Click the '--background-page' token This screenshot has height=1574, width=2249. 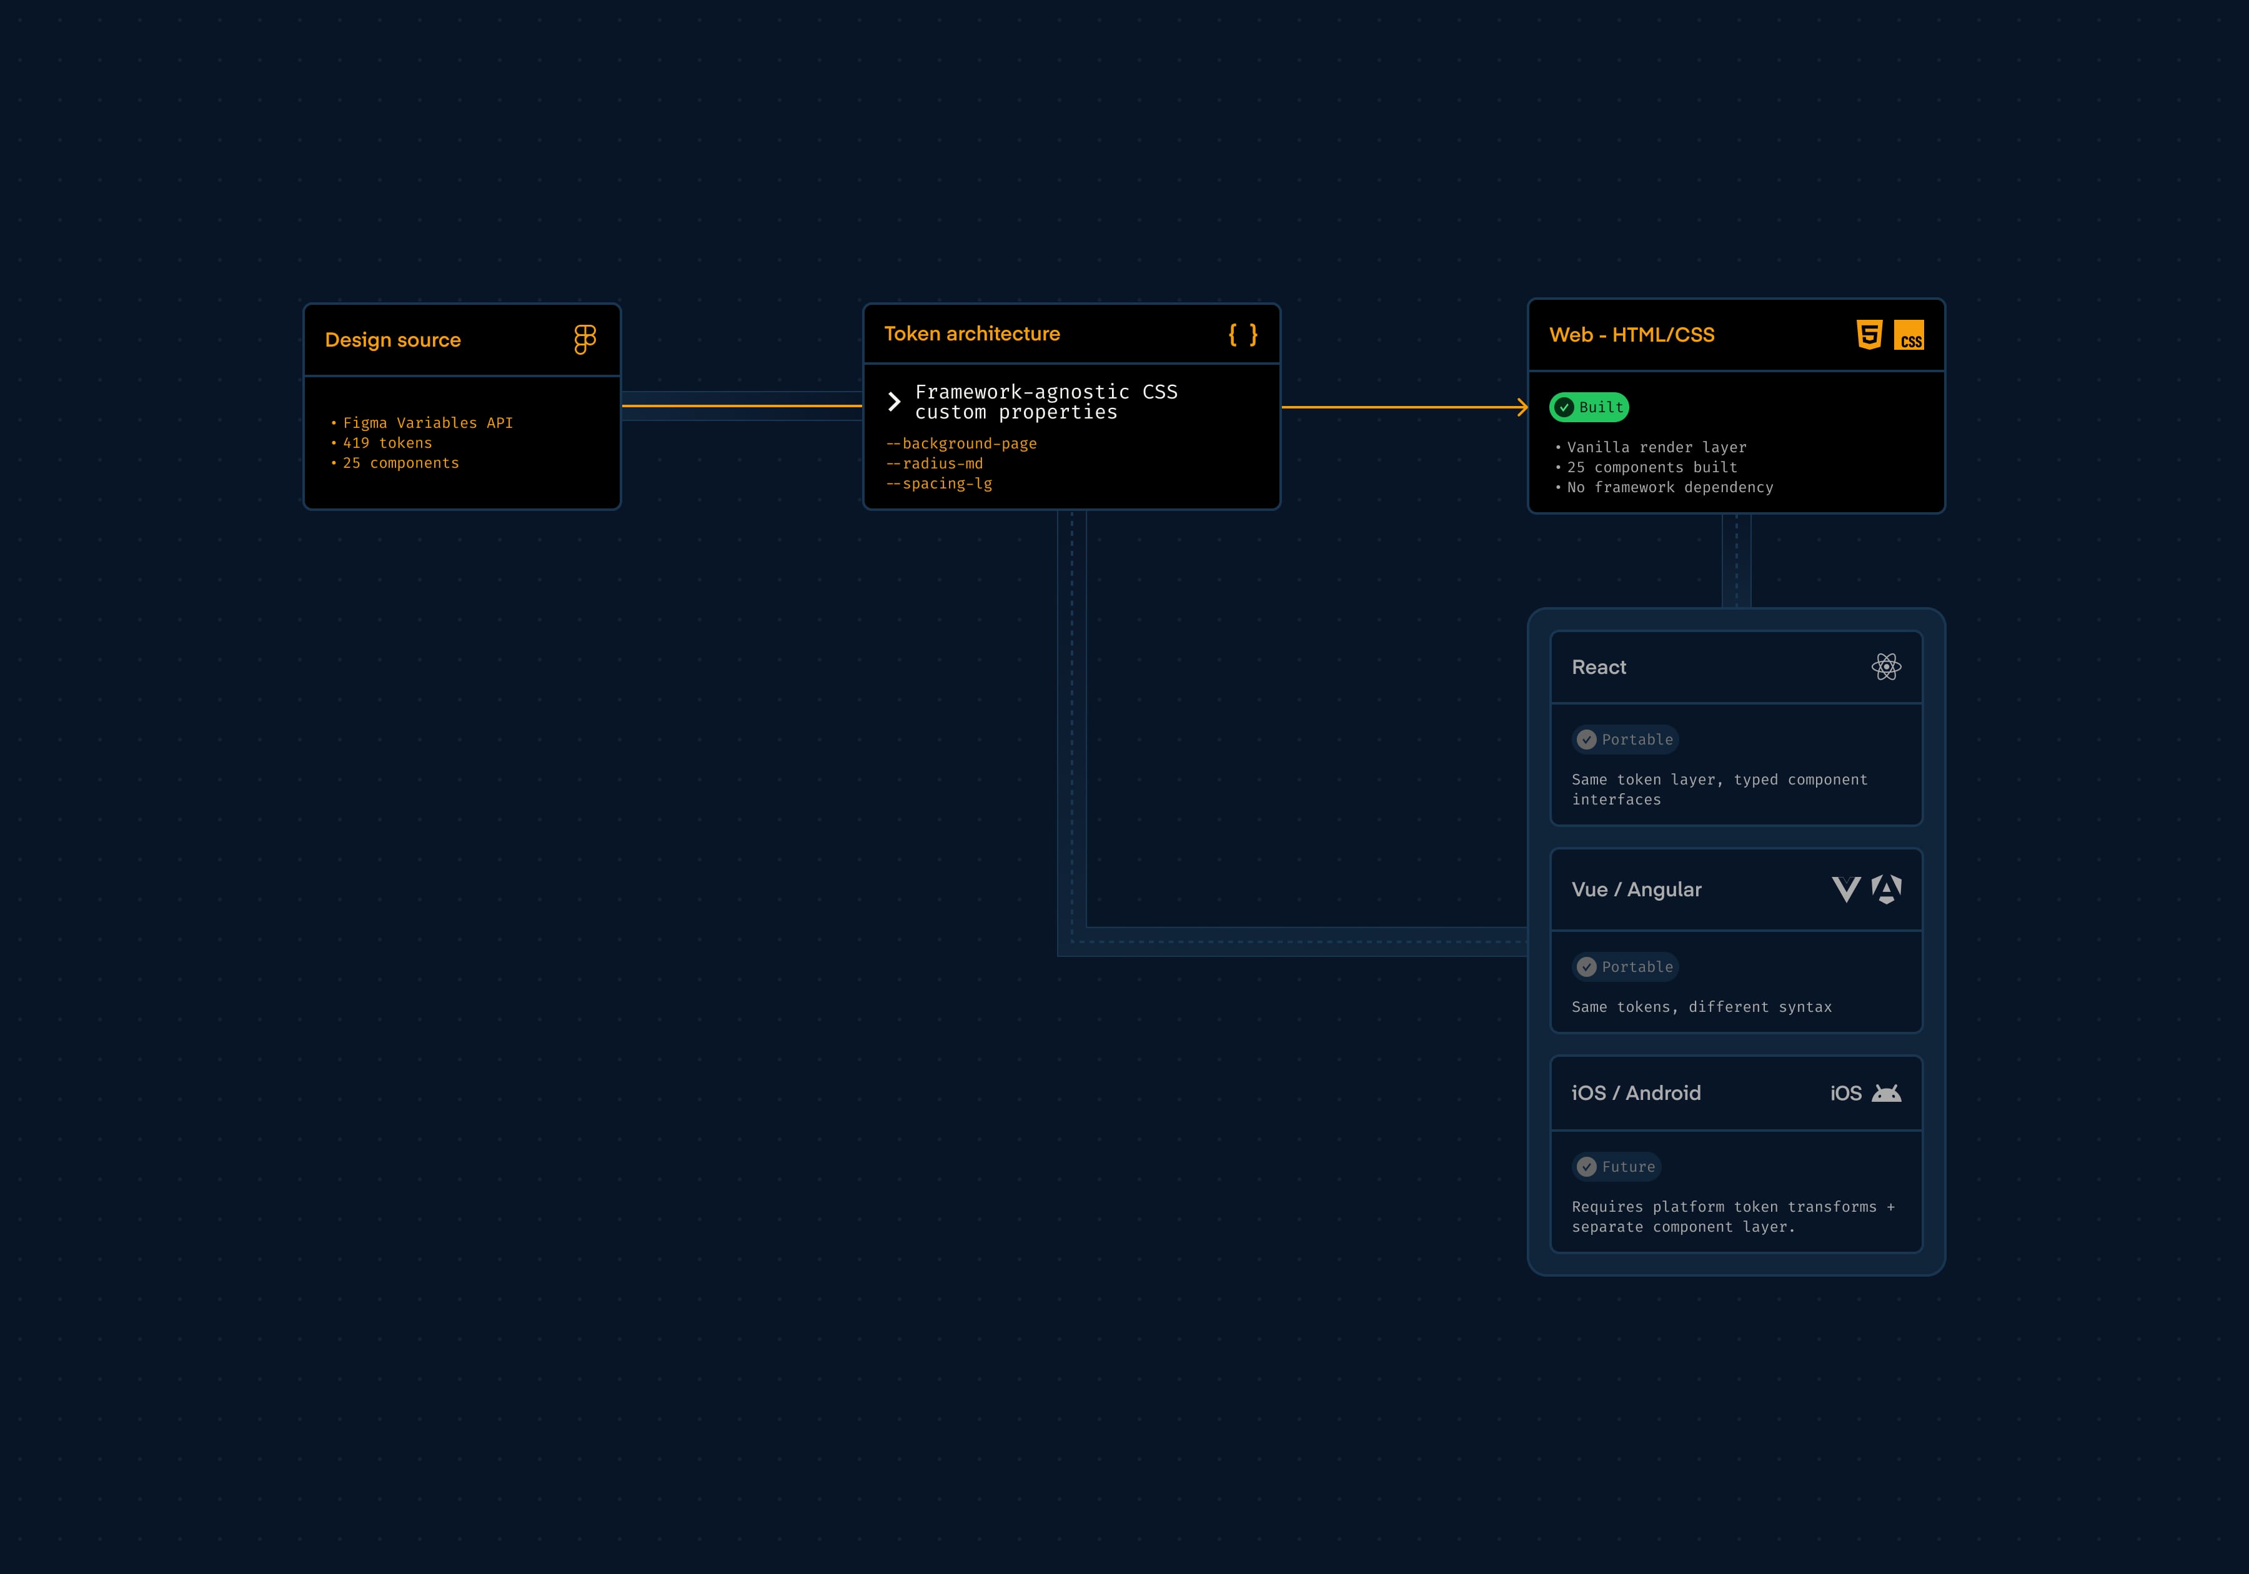pyautogui.click(x=961, y=443)
